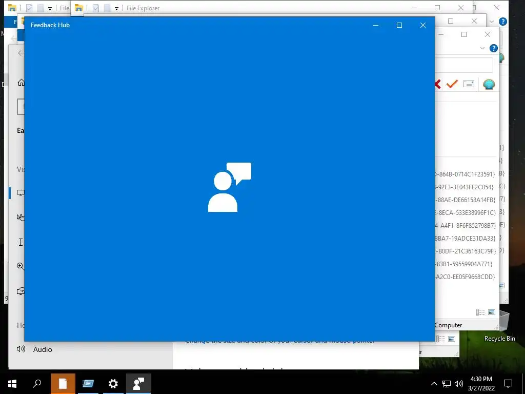Maximize the Feedback Hub window
525x394 pixels.
[x=399, y=25]
